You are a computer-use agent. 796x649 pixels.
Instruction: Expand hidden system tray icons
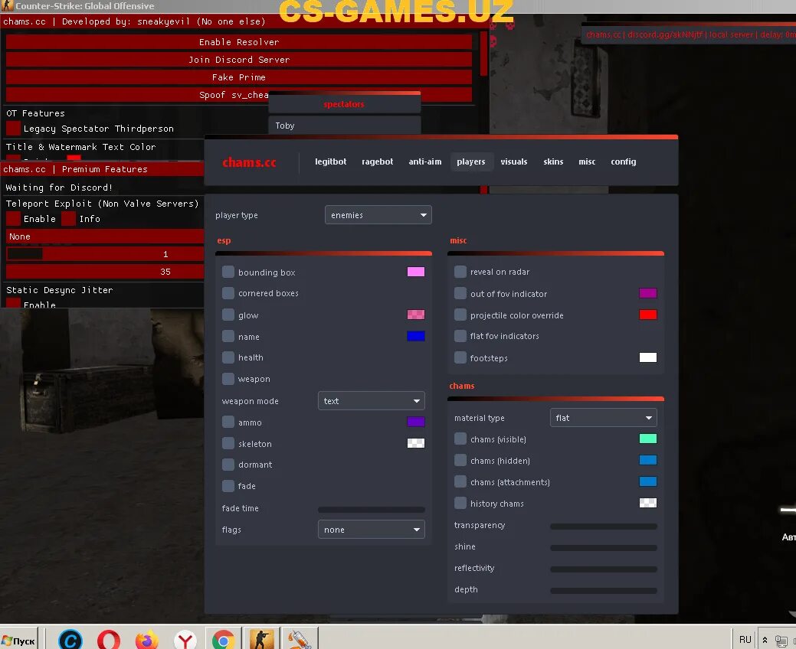[765, 640]
